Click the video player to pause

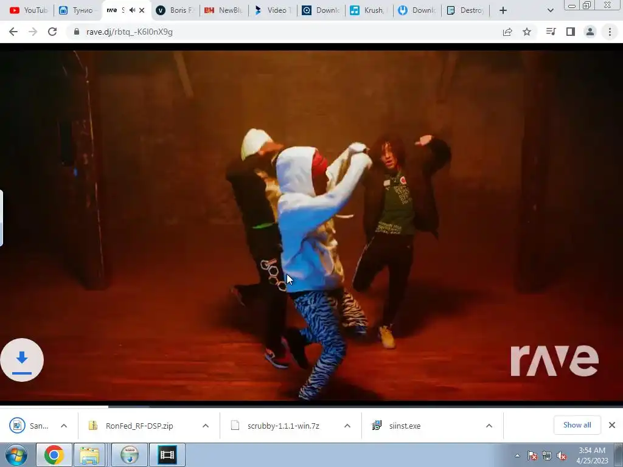point(311,226)
